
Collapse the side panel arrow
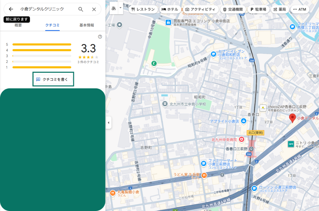pos(108,122)
